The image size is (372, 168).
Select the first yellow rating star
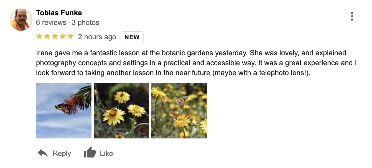[39, 36]
